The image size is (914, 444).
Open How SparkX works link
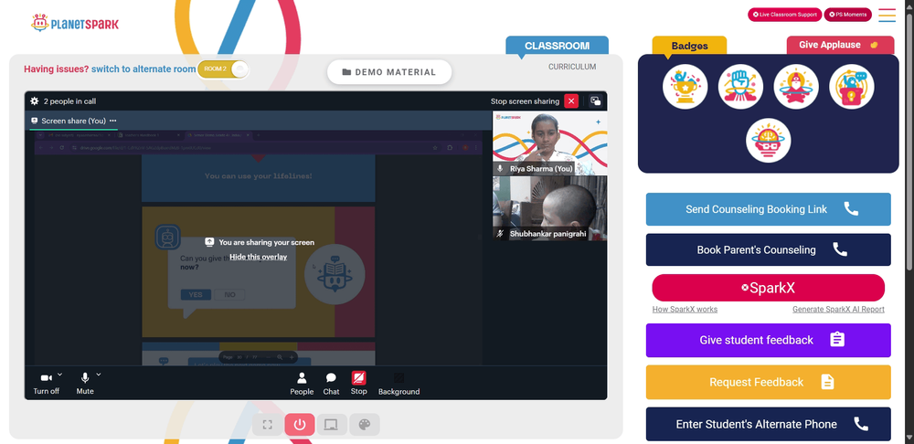[685, 310]
